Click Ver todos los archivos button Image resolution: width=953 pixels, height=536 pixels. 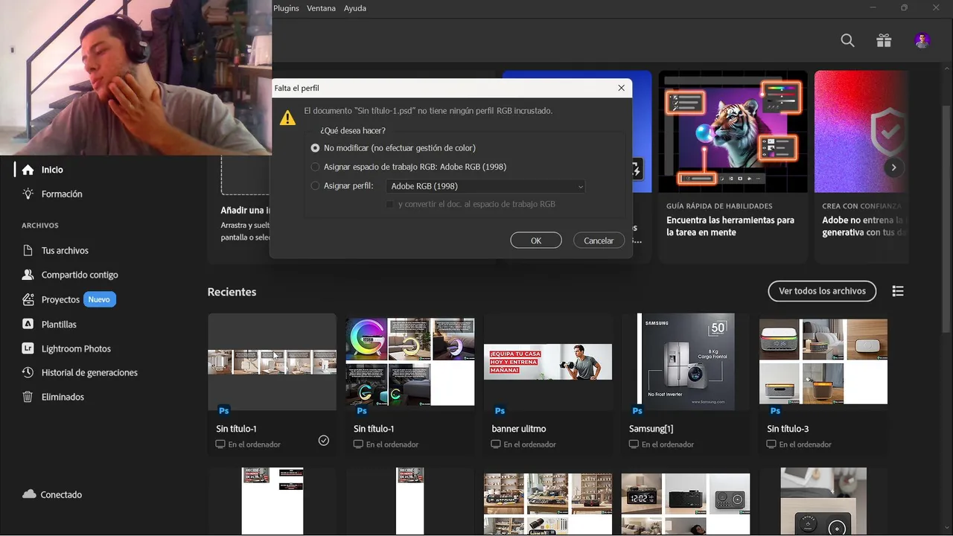pyautogui.click(x=822, y=291)
